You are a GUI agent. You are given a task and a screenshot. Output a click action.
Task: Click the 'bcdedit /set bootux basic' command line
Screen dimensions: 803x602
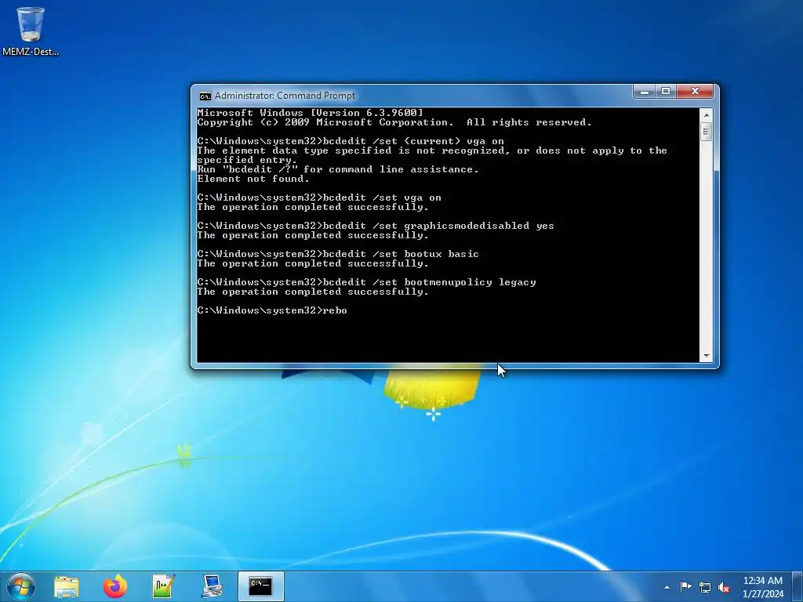pyautogui.click(x=338, y=254)
